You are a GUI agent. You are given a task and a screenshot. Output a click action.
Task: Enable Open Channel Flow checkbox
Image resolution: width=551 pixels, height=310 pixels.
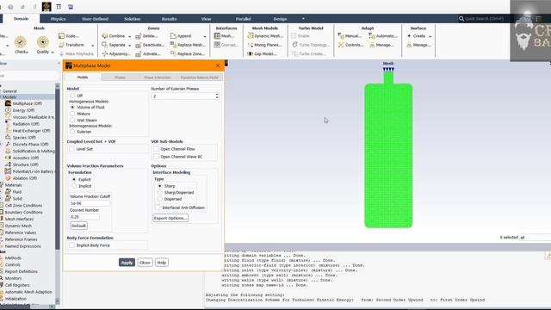click(x=157, y=149)
